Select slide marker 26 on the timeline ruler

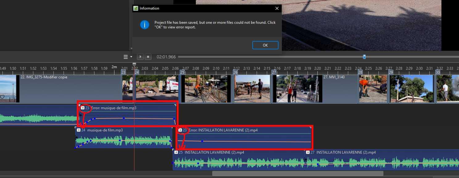point(235,72)
